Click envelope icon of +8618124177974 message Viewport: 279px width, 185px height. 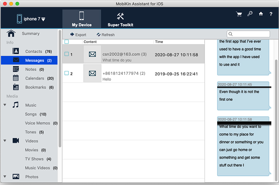point(92,73)
